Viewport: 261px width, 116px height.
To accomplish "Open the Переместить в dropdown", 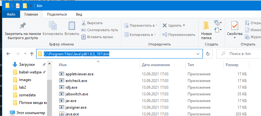I will pos(141,25).
